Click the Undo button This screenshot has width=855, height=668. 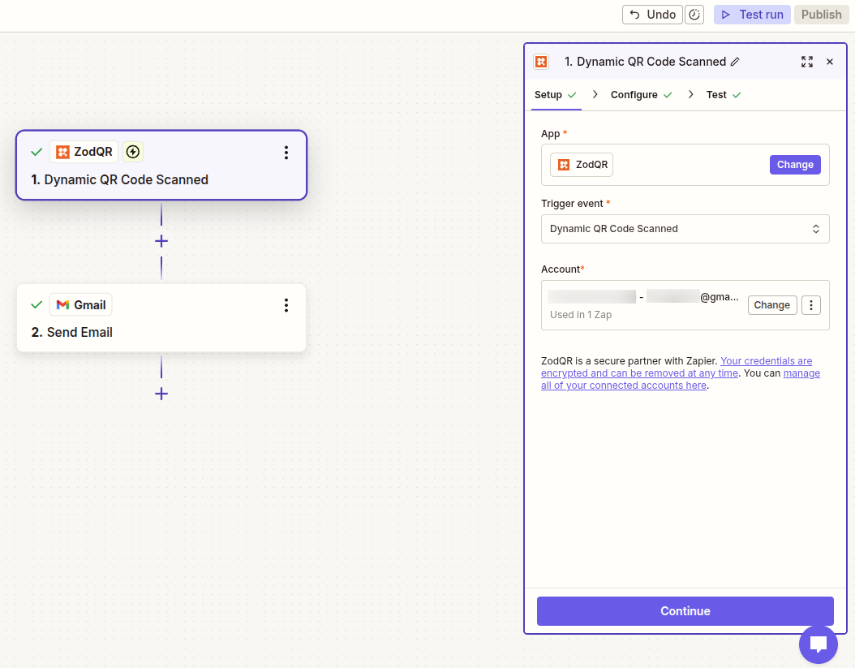tap(652, 15)
